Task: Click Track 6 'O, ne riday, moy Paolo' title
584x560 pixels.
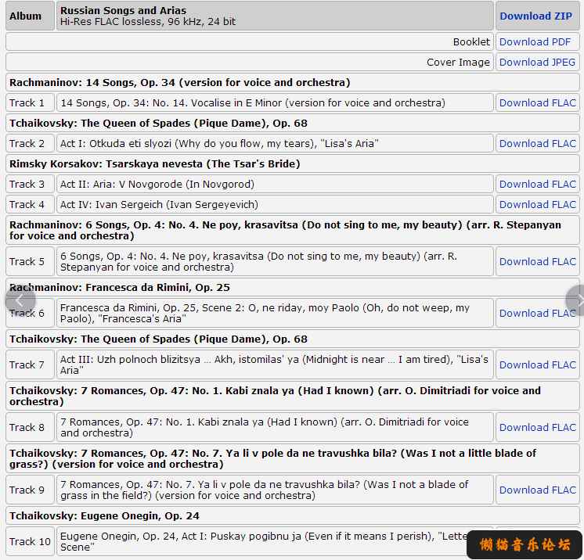Action: click(x=265, y=314)
